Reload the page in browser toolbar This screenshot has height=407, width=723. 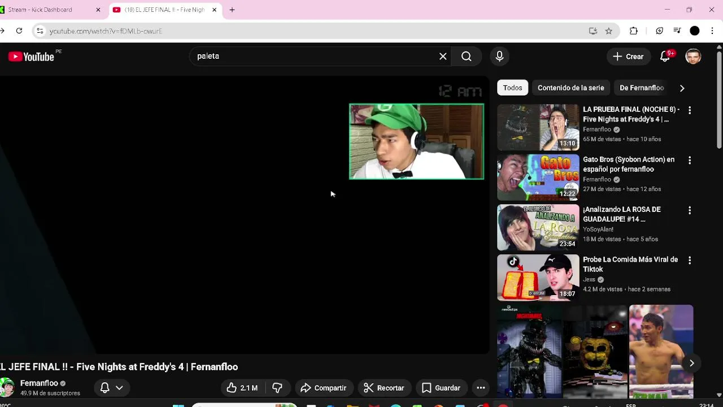click(19, 31)
